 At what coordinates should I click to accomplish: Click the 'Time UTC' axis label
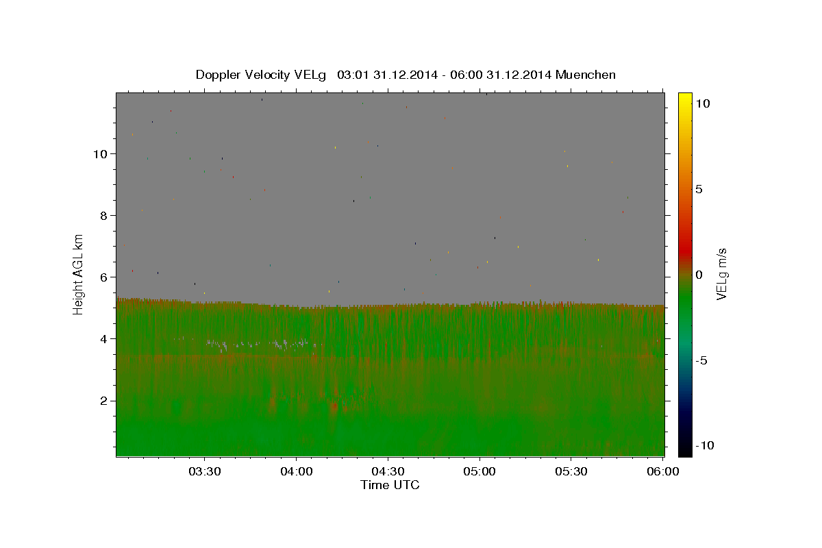[x=390, y=485]
